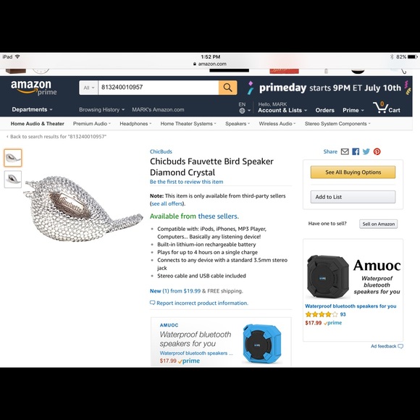Click the search field containing 813240010957

pos(159,88)
